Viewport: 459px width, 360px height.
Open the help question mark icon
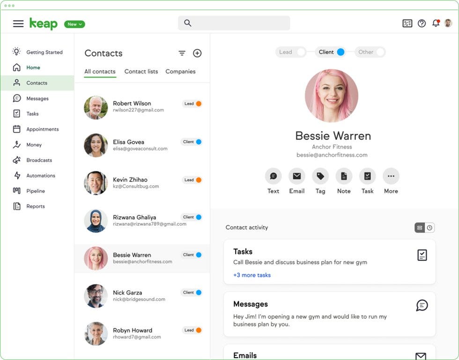click(x=421, y=22)
